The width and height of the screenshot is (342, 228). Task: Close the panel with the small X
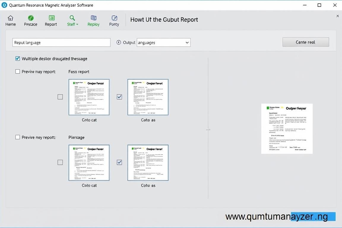338,16
